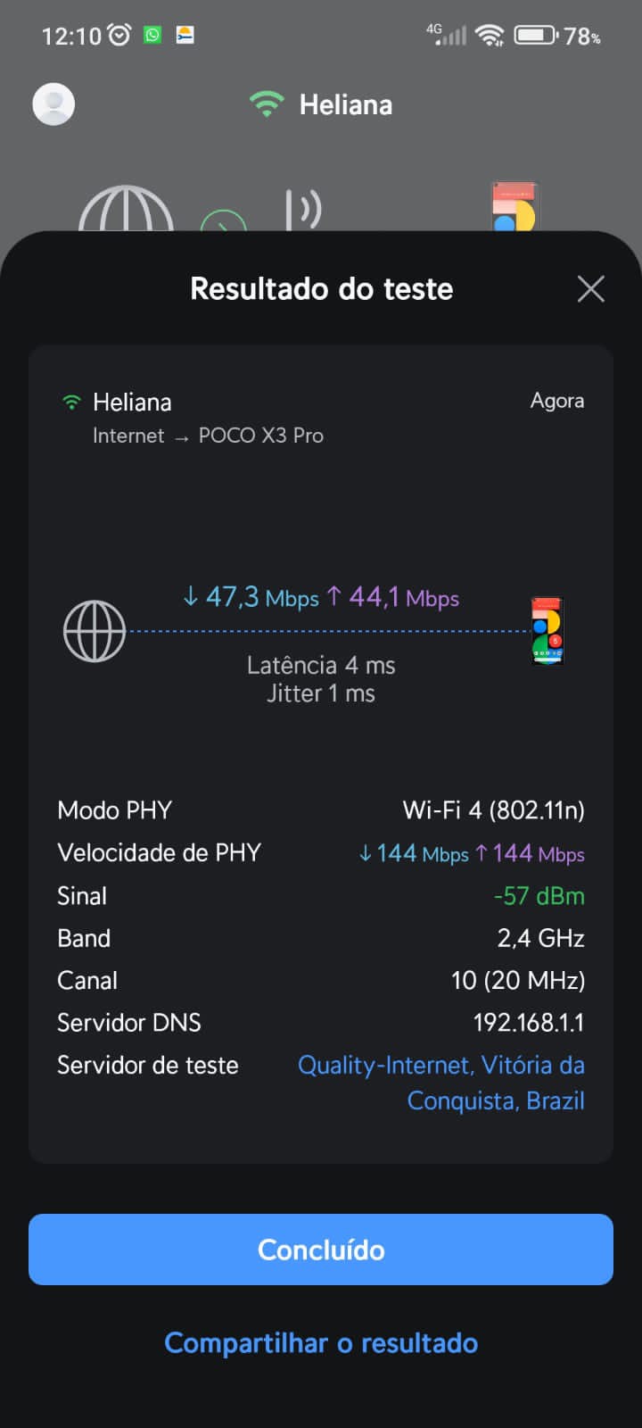Screen dimensions: 642x1428
Task: Tap the Servidor DNS address 192.168.1.1
Action: [528, 1023]
